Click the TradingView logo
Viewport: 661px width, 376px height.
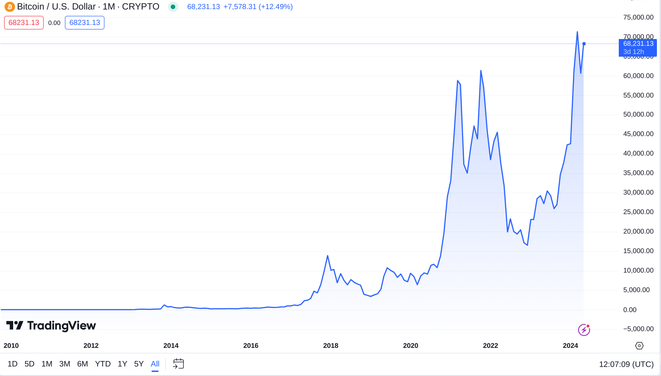(x=51, y=326)
